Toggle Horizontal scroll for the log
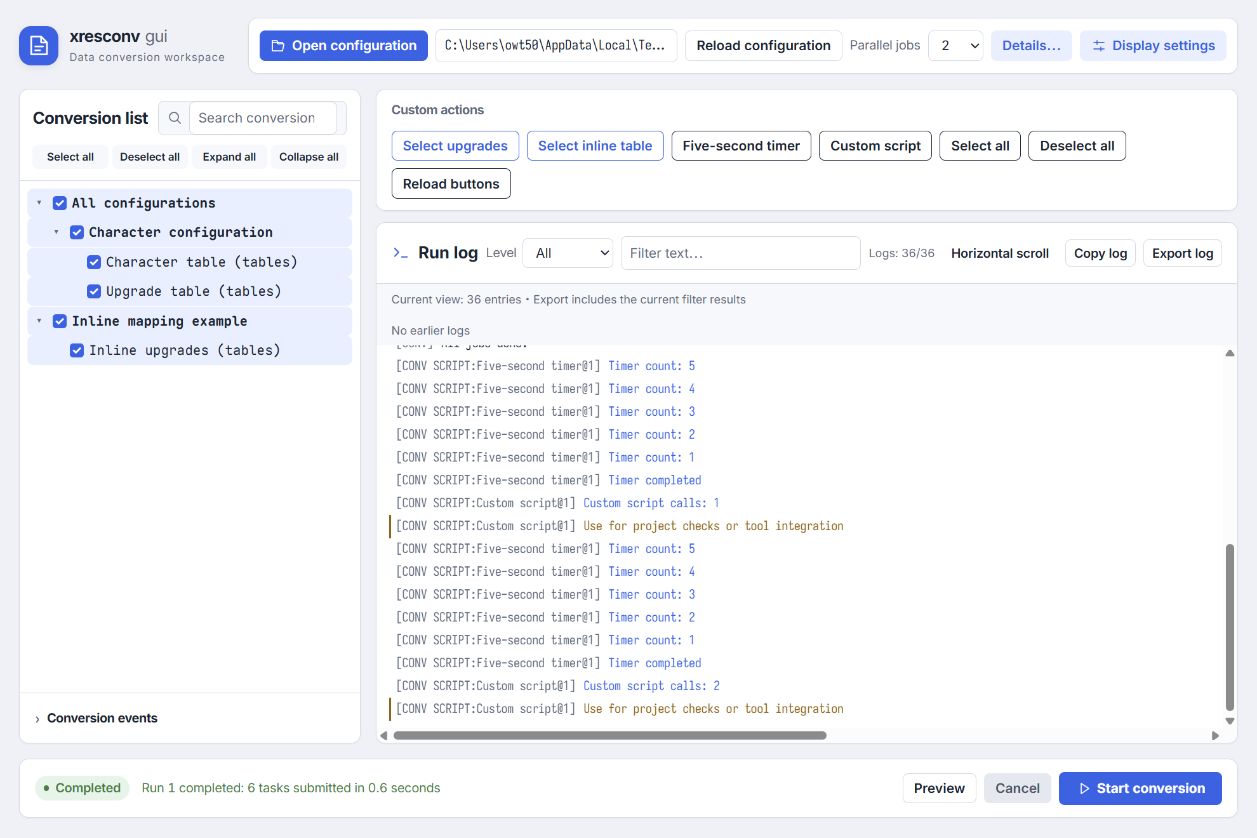The height and width of the screenshot is (838, 1257). (1000, 253)
